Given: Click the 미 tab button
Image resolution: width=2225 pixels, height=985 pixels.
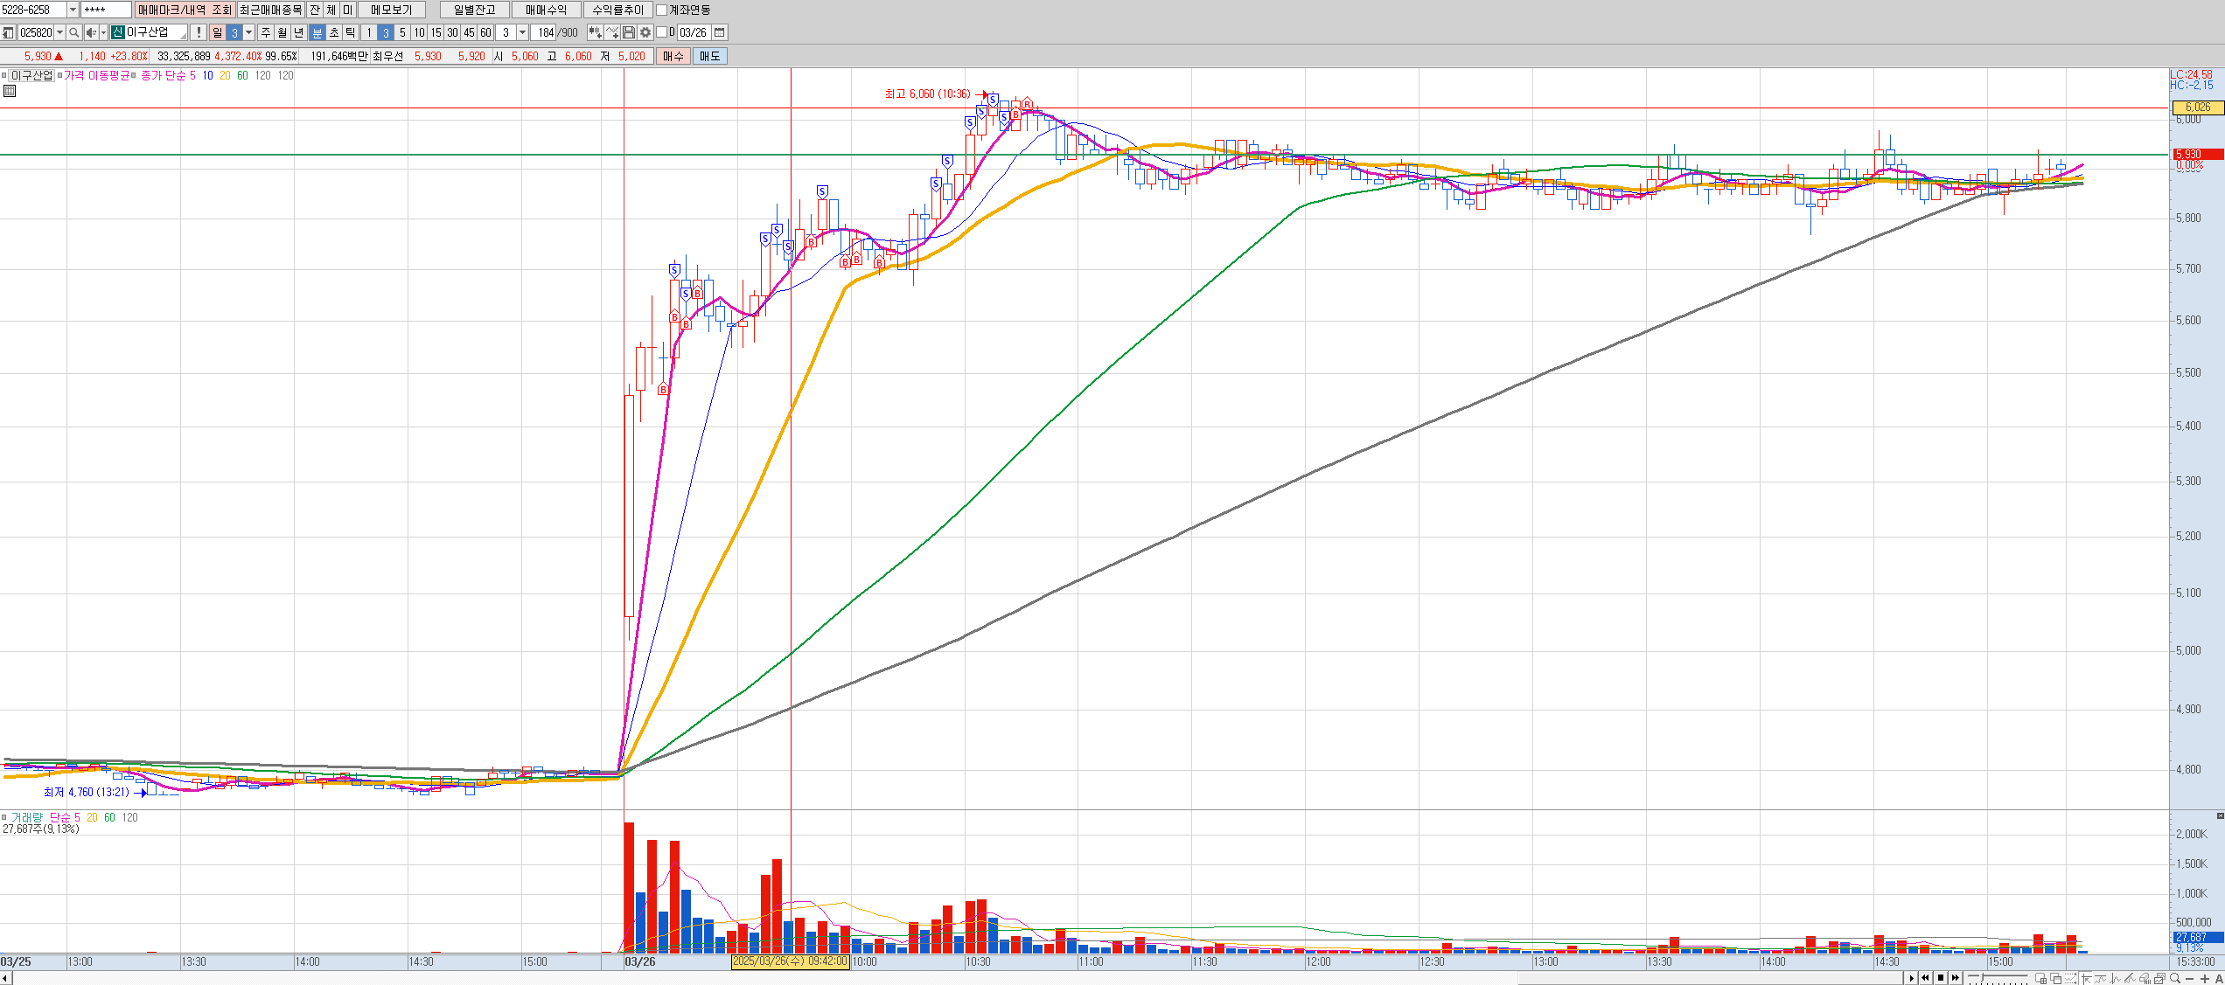Looking at the screenshot, I should coord(347,10).
